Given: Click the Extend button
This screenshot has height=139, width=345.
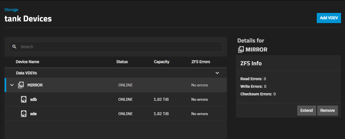Looking at the screenshot, I should [306, 110].
